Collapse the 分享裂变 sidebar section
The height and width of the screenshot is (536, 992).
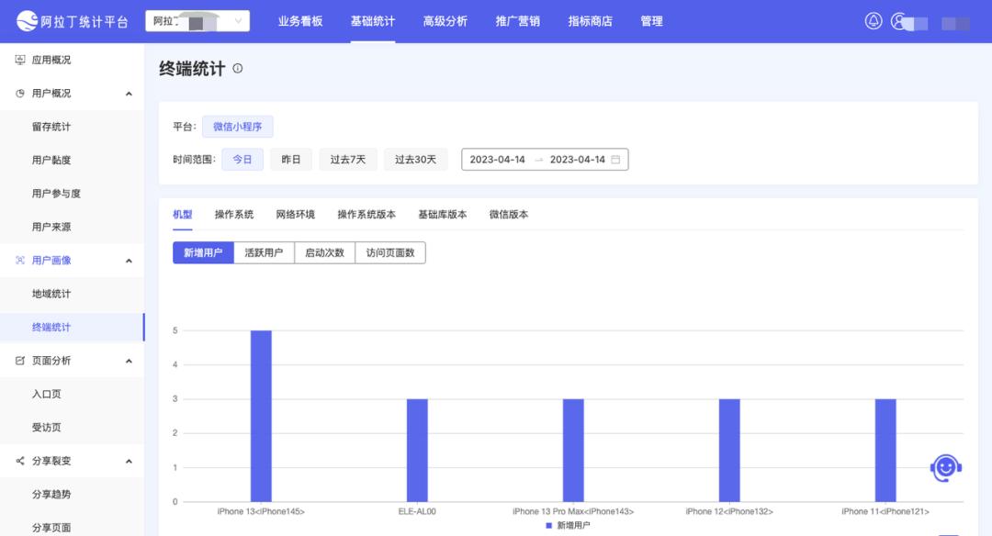coord(129,460)
